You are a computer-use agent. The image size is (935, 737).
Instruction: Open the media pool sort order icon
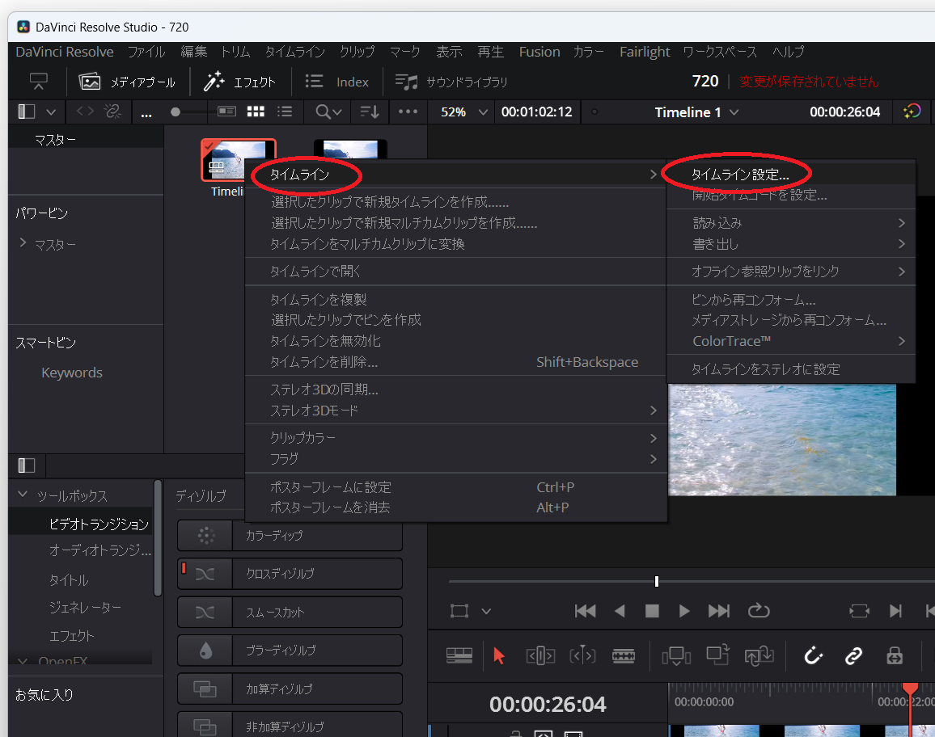pos(370,112)
